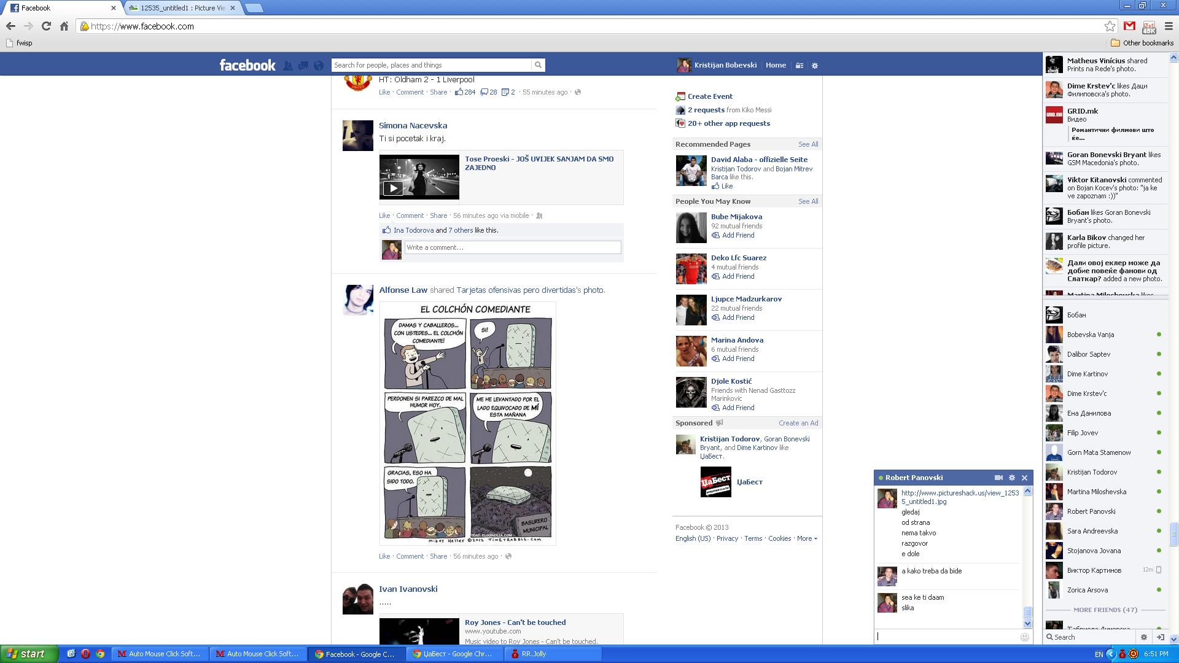This screenshot has height=663, width=1179.
Task: Click comment field under Simona Nacevska post
Action: click(x=513, y=247)
